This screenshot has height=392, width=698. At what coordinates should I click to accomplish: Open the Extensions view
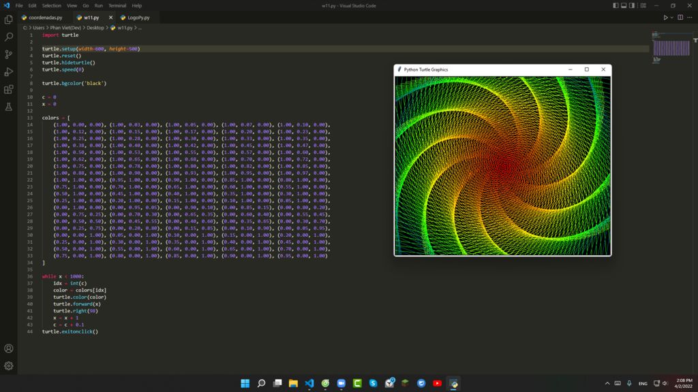(8, 89)
